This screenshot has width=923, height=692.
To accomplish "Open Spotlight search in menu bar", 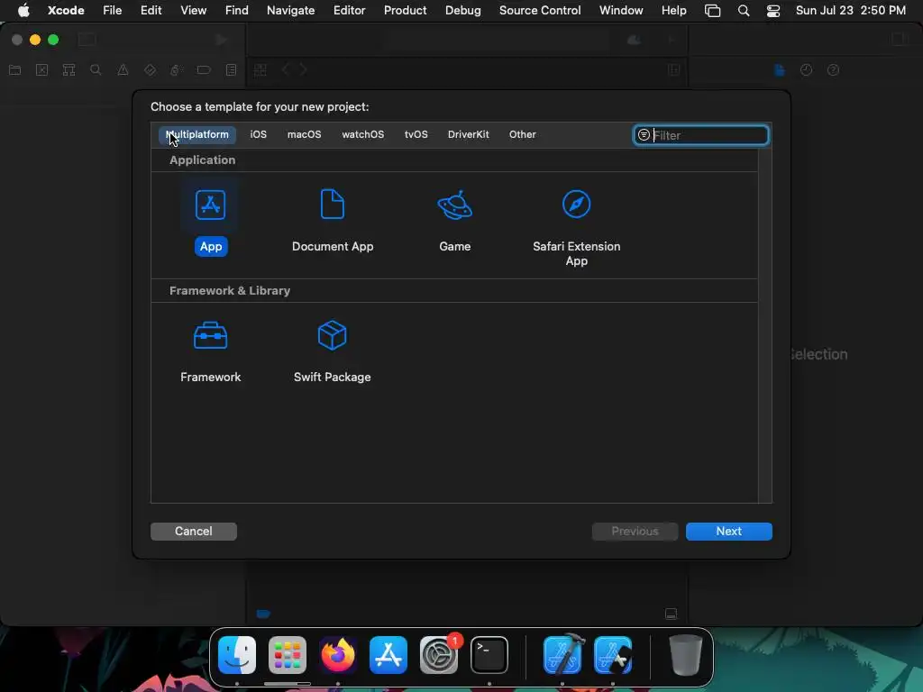I will click(x=744, y=11).
